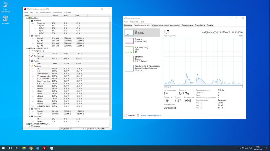
Task: Open HWMonitor Сеть menu
Action: (36, 13)
